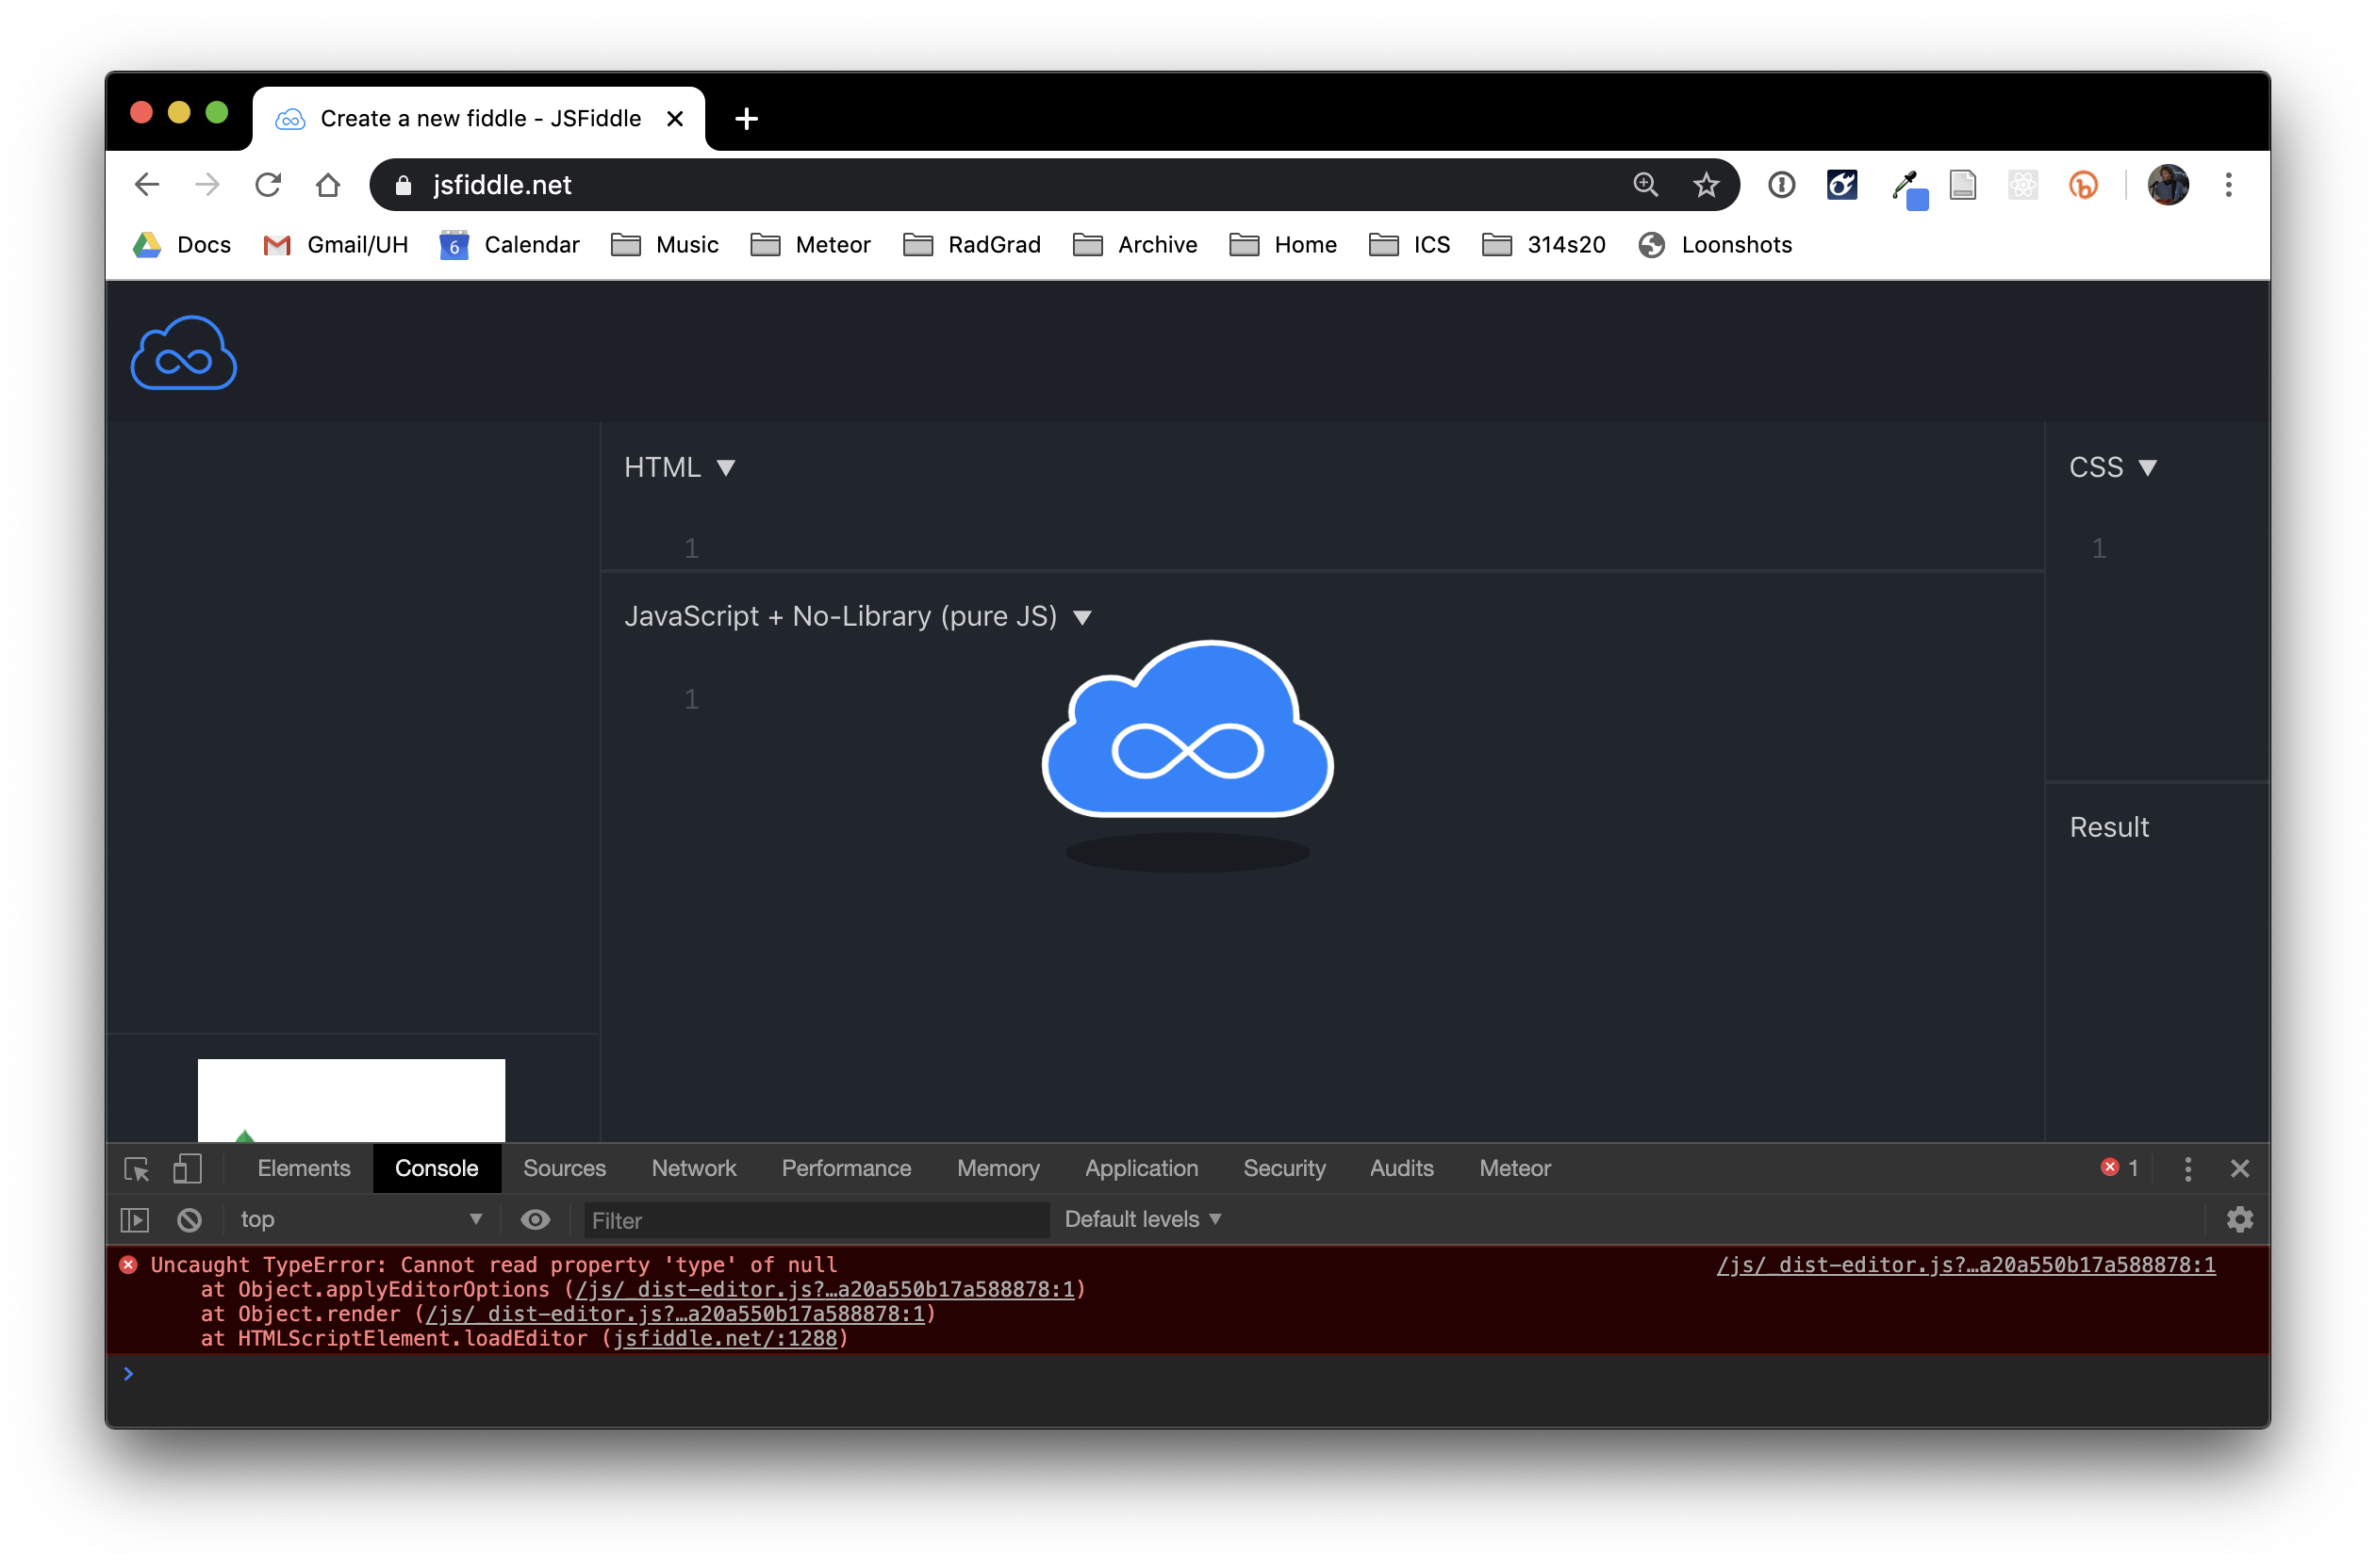
Task: Open a new browser tab
Action: (x=747, y=119)
